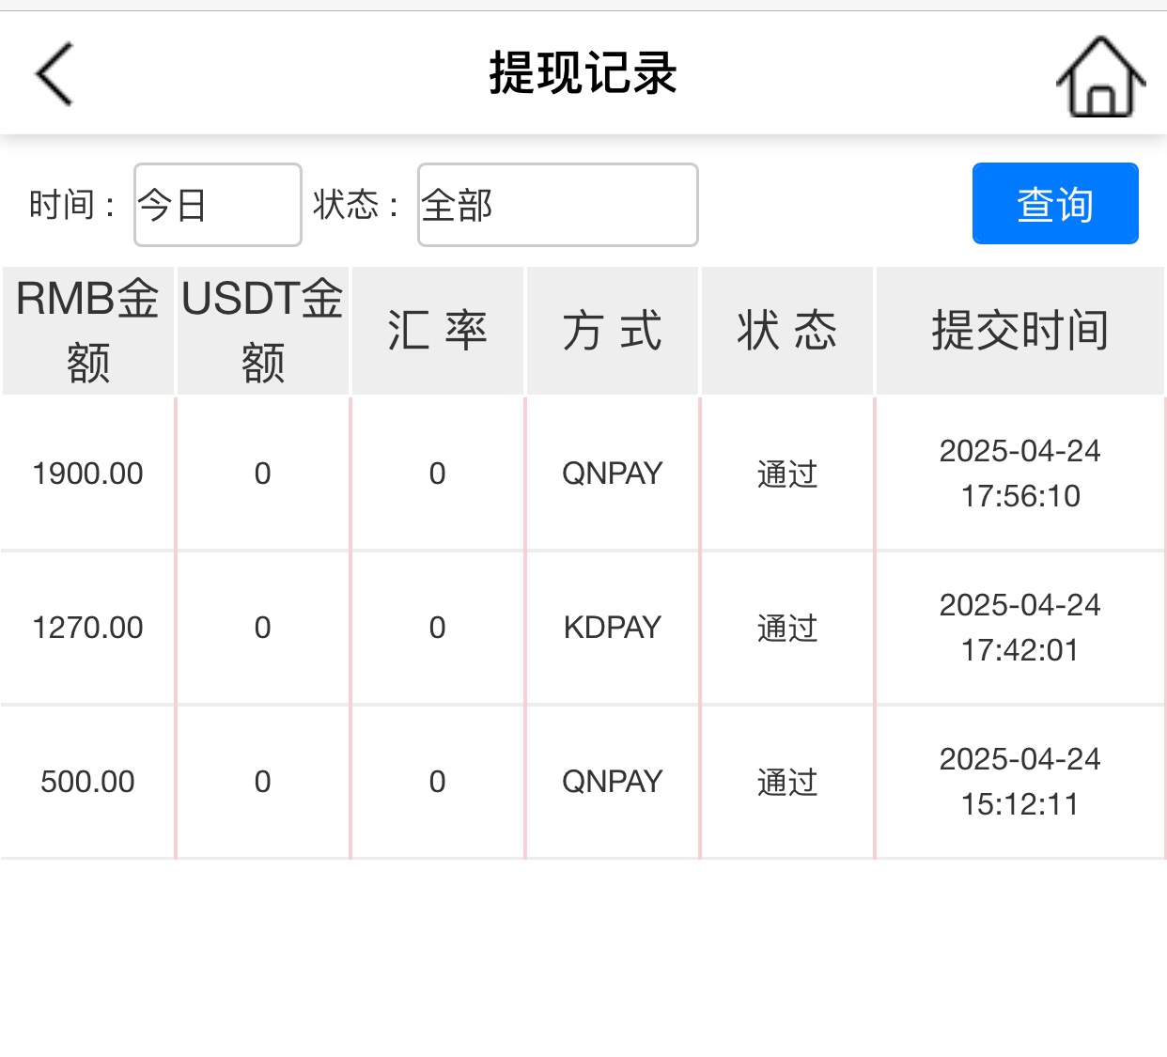Select the 1900.00 withdrawal amount
The width and height of the screenshot is (1167, 1057).
pyautogui.click(x=87, y=474)
